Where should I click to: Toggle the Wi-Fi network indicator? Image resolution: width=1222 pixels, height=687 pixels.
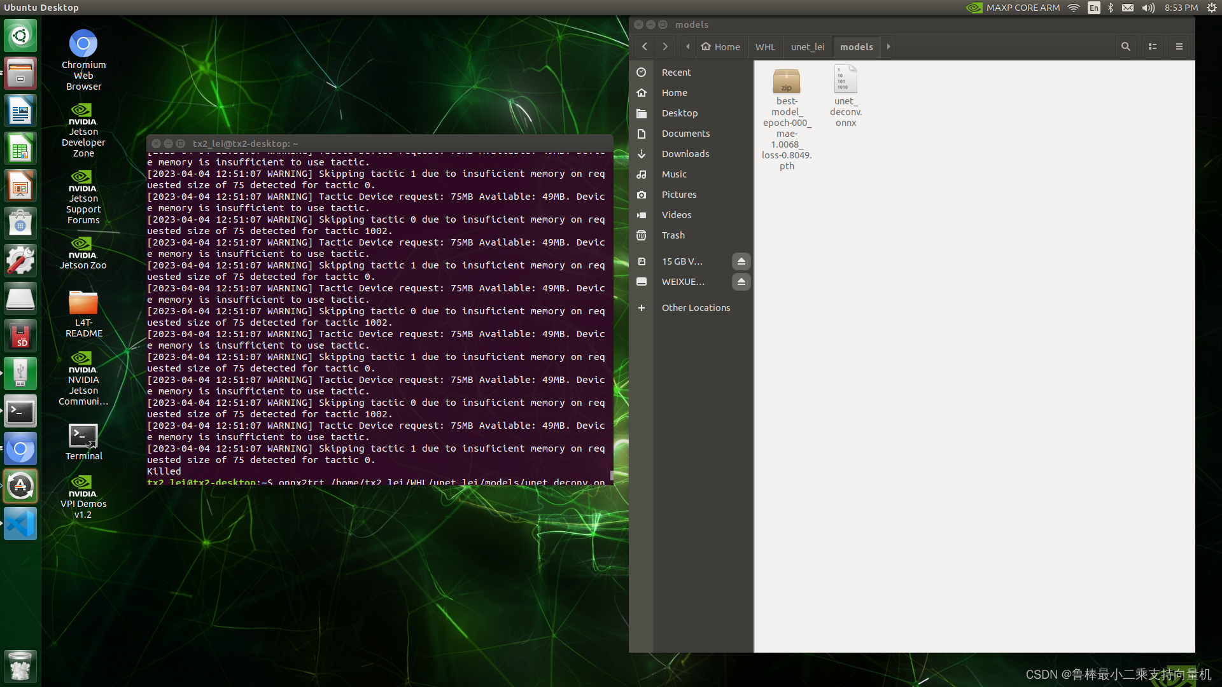click(x=1074, y=8)
